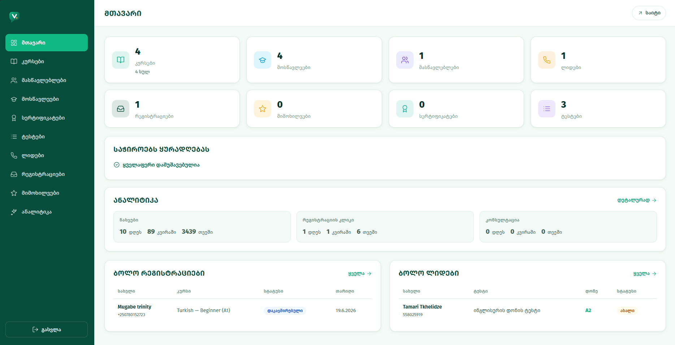Click the people icon beside მასწავლებლები in sidebar
The height and width of the screenshot is (345, 675).
[x=14, y=80]
